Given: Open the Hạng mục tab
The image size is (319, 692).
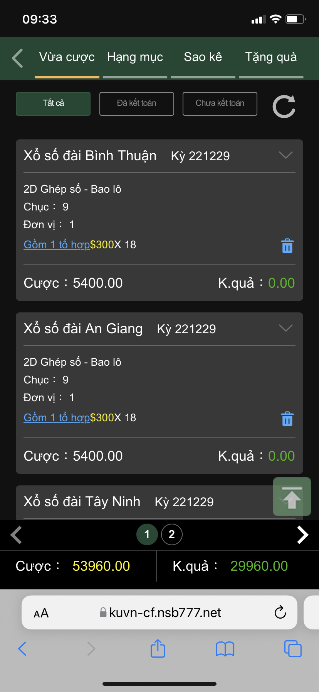Looking at the screenshot, I should coord(135,58).
